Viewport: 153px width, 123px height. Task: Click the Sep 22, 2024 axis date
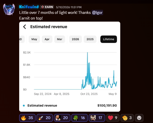[x=43, y=94]
